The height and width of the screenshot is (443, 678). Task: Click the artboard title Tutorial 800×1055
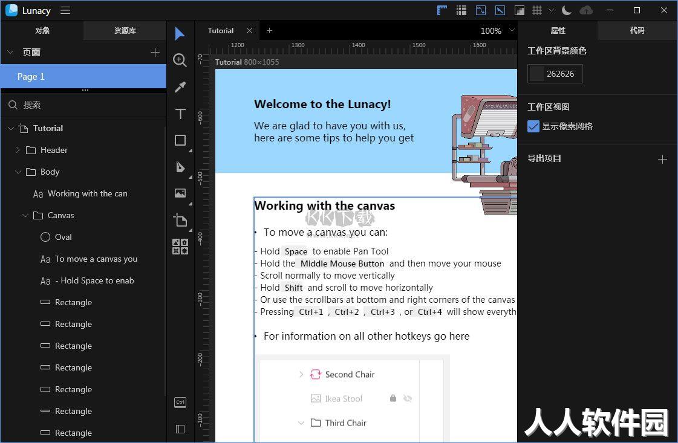click(x=247, y=62)
